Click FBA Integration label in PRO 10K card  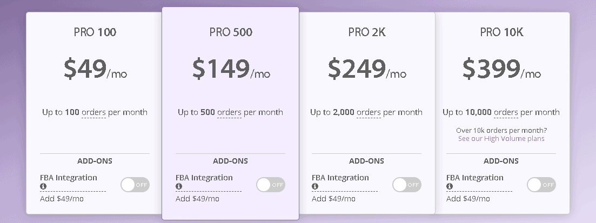[x=475, y=178]
